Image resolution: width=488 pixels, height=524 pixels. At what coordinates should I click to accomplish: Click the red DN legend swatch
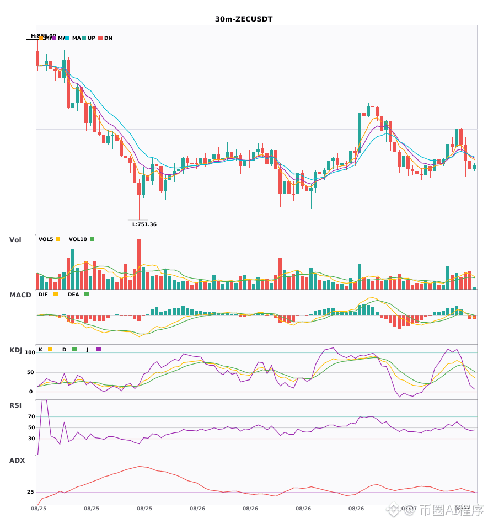click(x=100, y=38)
